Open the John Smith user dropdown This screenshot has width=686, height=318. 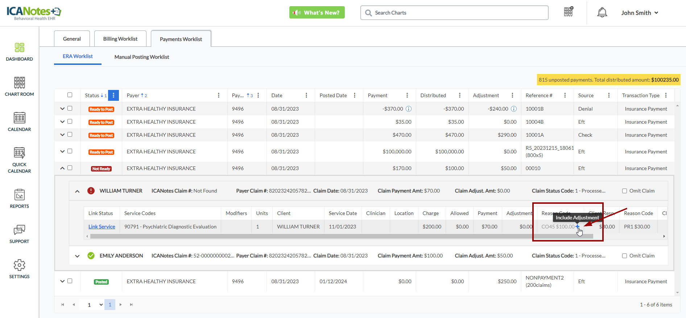[640, 13]
